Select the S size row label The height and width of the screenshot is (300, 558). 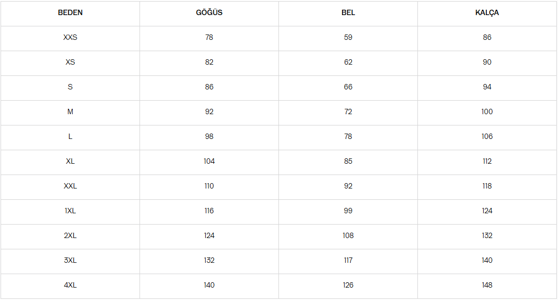pos(70,87)
